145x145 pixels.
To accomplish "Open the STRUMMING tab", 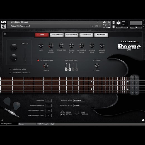I will 86,35.
